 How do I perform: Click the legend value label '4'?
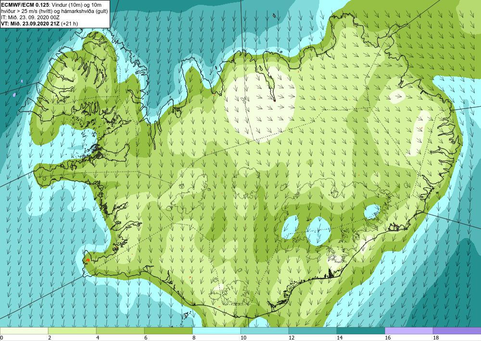click(x=98, y=338)
